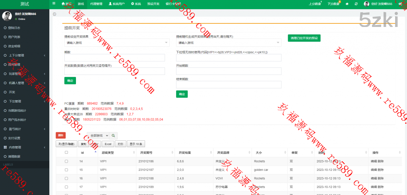Click the green search icon button
The width and height of the screenshot is (407, 195).
[114, 136]
